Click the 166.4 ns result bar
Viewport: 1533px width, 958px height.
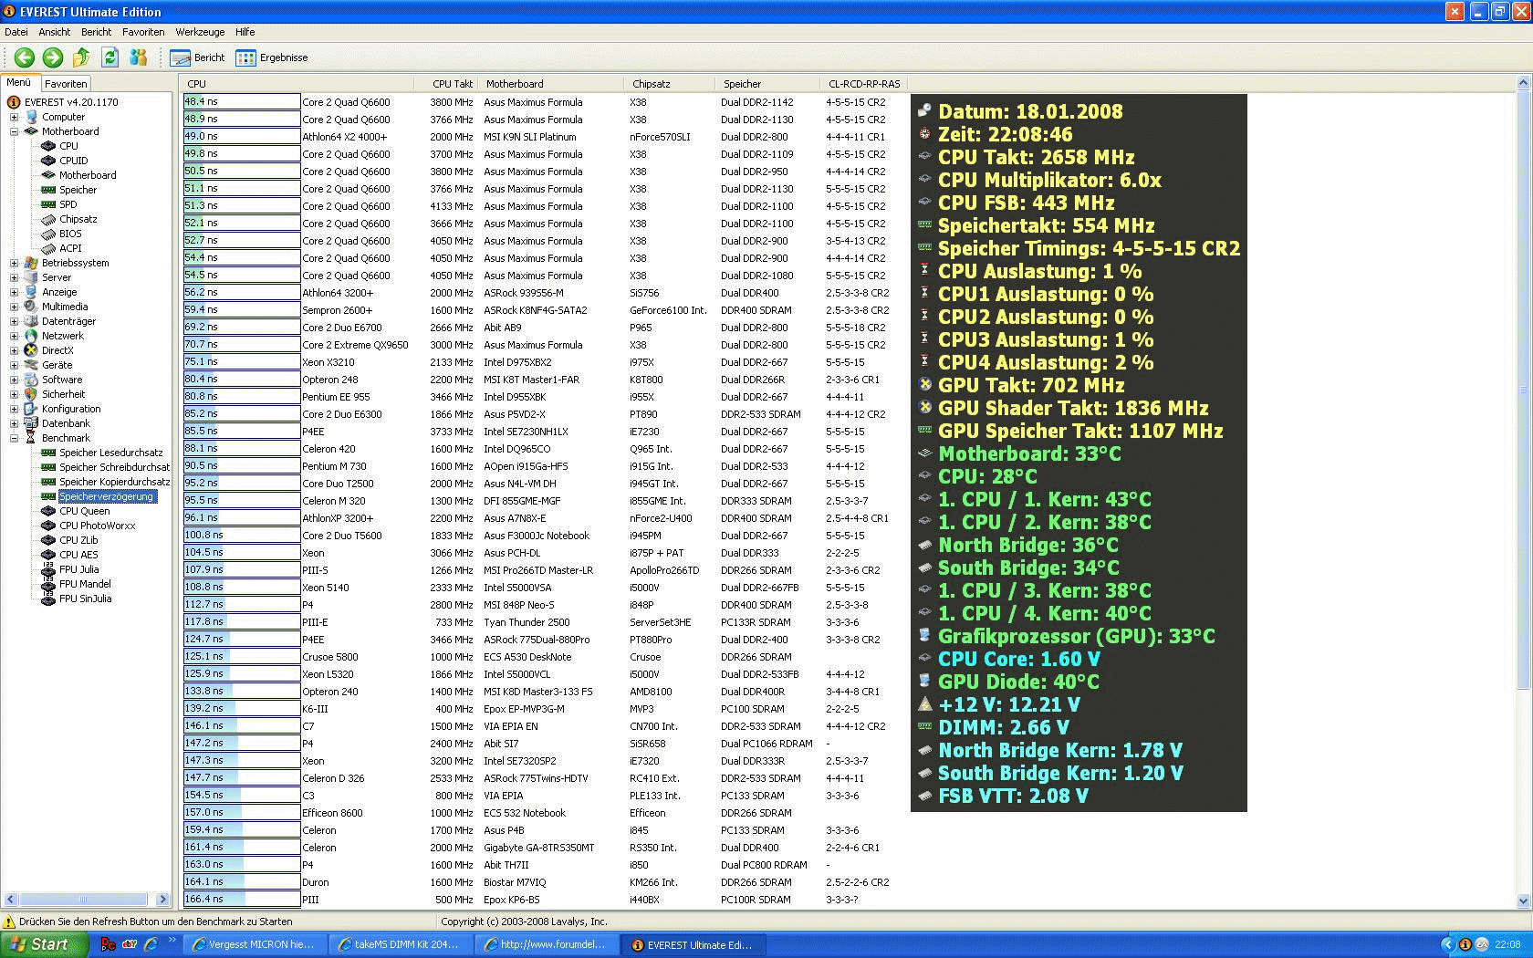tap(242, 899)
